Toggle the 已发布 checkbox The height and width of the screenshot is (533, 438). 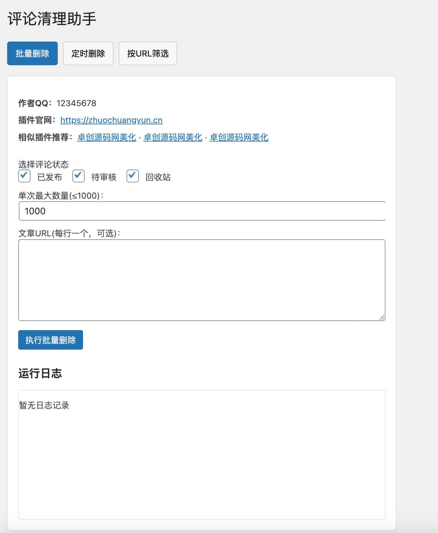click(x=24, y=176)
